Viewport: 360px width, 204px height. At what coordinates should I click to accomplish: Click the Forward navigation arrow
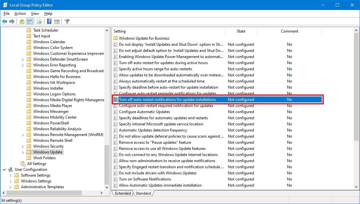click(x=12, y=21)
